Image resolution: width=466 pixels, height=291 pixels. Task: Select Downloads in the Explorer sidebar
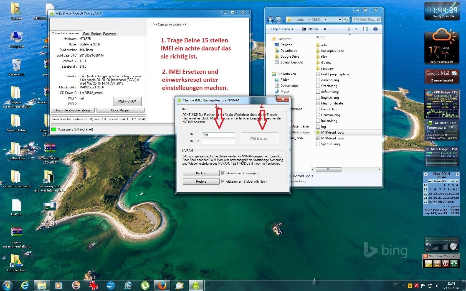tap(288, 51)
